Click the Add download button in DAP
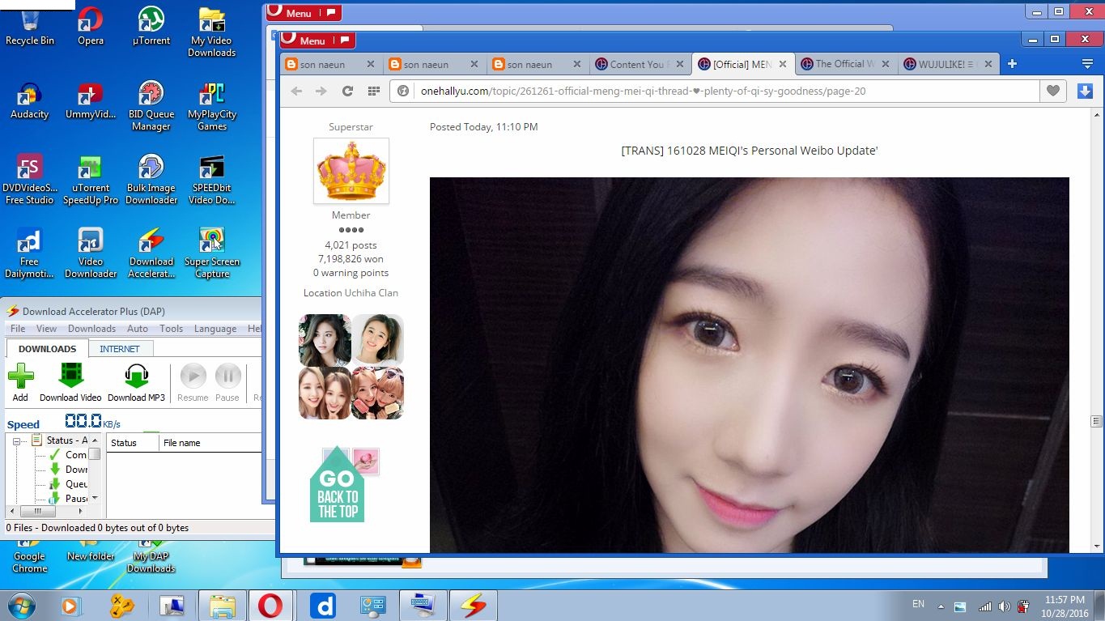The width and height of the screenshot is (1105, 621). pos(20,382)
